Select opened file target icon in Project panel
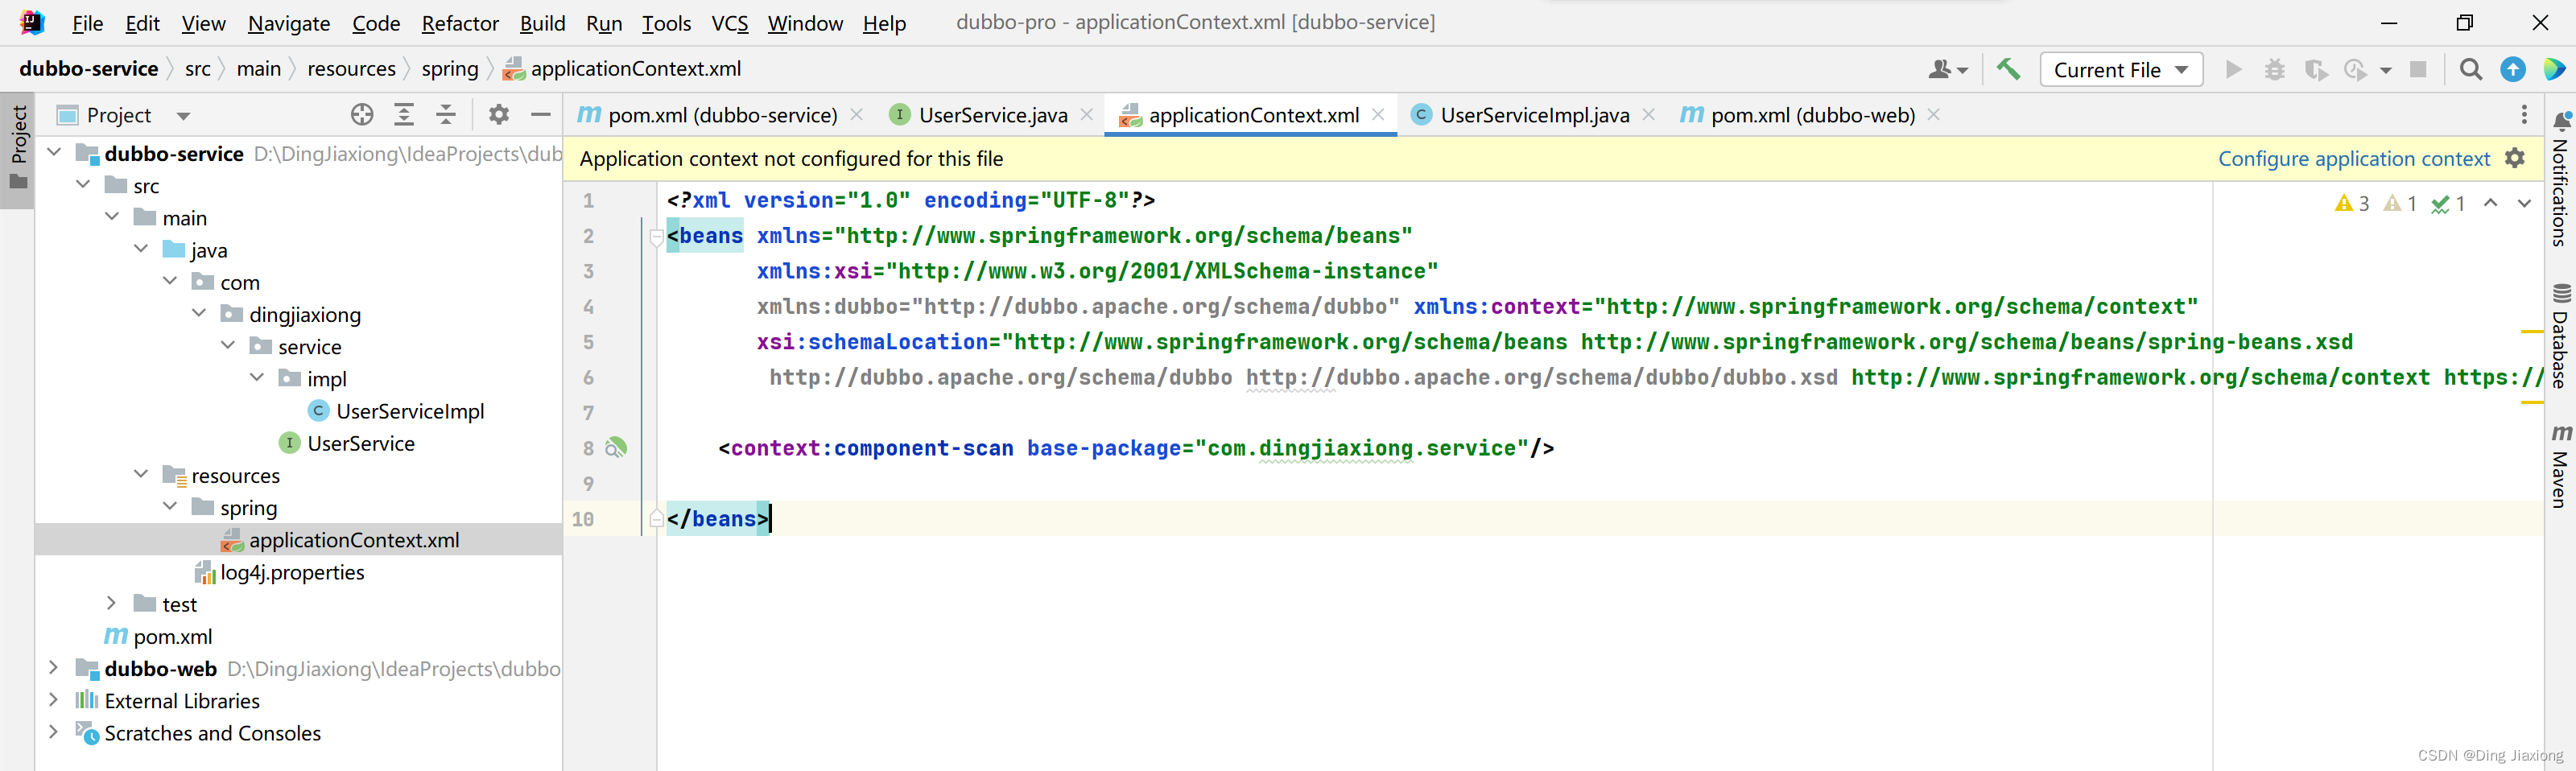This screenshot has width=2576, height=771. pyautogui.click(x=362, y=115)
